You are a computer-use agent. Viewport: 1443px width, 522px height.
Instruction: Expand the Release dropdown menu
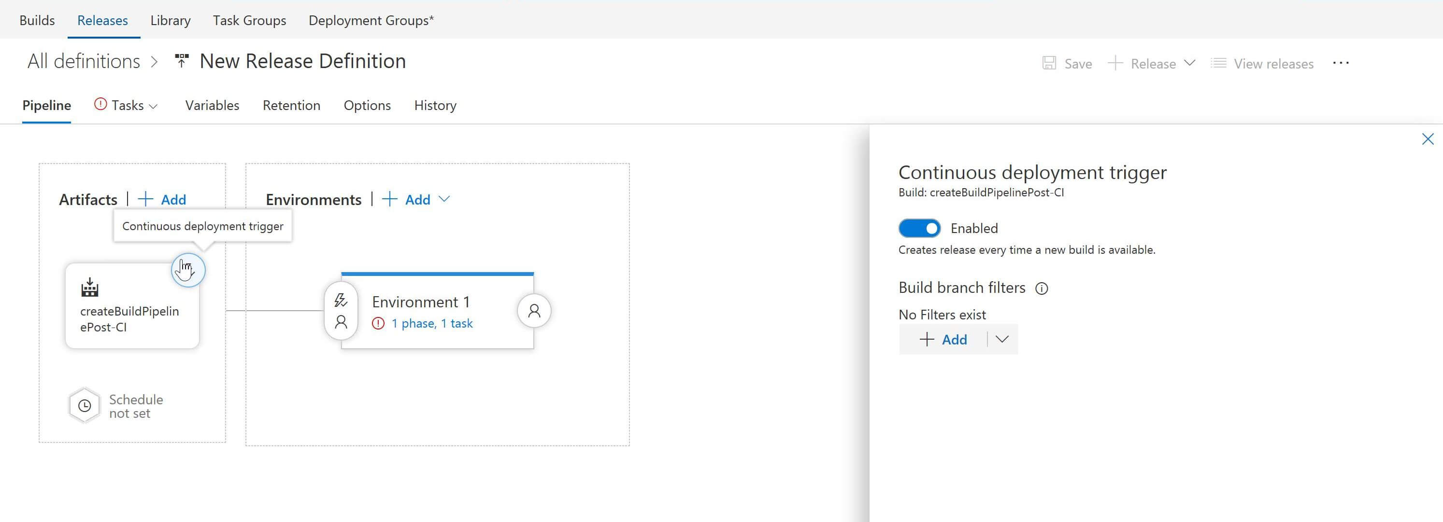point(1190,63)
